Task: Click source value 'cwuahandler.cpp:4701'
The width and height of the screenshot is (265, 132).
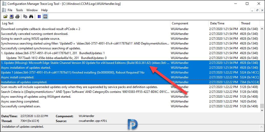Action: [x=93, y=121]
